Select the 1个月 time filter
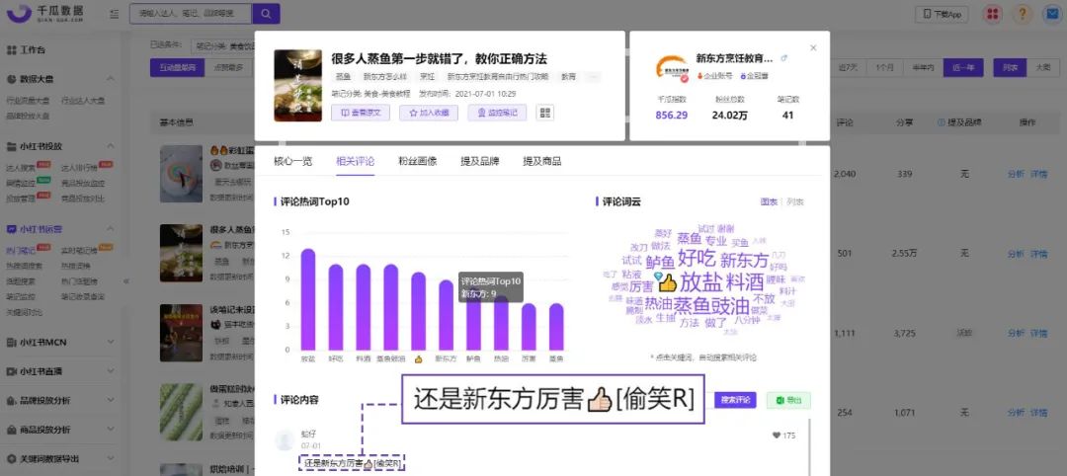Viewport: 1067px width, 476px height. click(x=885, y=67)
